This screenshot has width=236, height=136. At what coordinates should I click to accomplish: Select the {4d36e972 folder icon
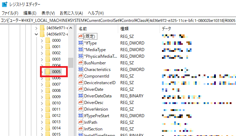pyautogui.click(x=42, y=34)
